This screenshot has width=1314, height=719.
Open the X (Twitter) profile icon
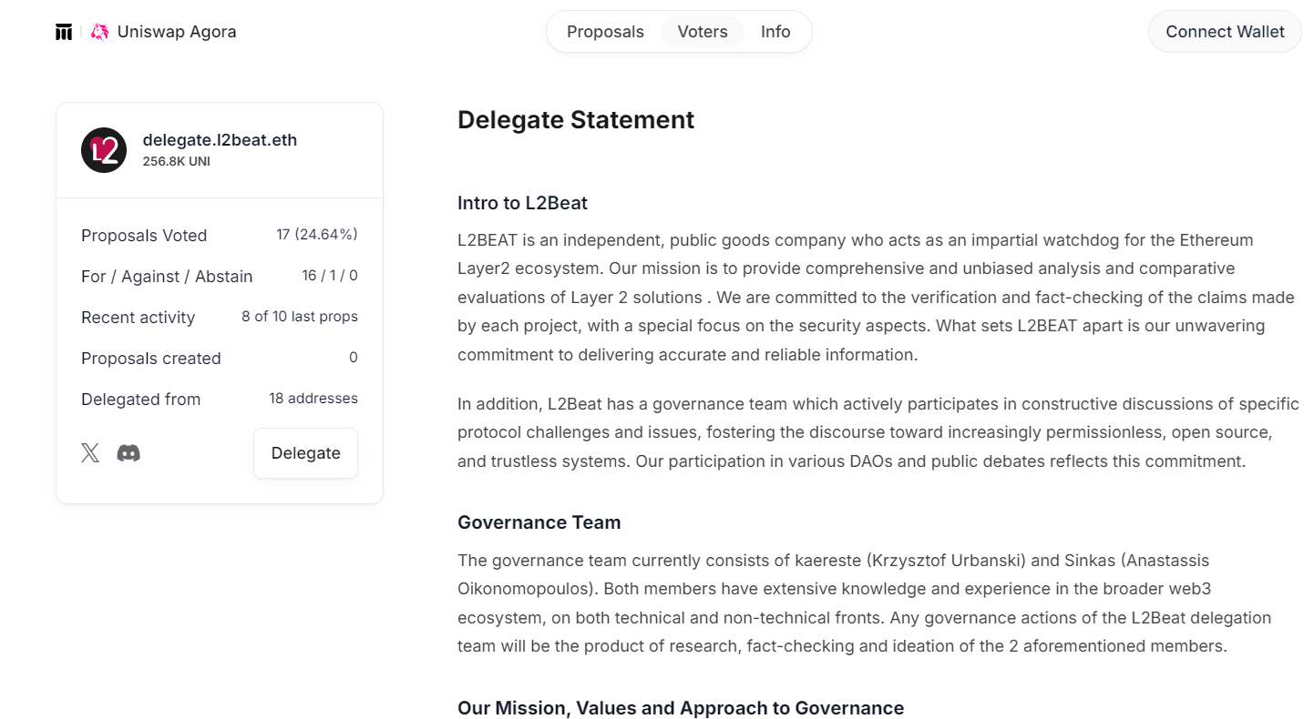click(90, 453)
